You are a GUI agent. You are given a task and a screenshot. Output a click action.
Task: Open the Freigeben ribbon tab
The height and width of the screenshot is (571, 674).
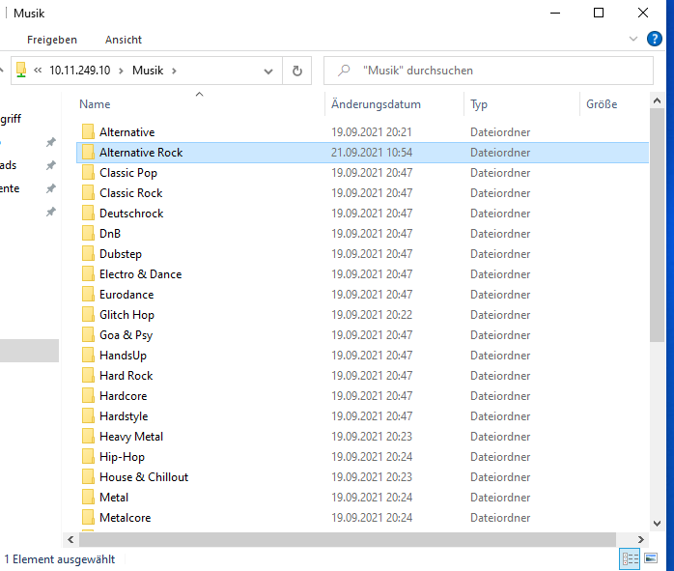click(52, 40)
